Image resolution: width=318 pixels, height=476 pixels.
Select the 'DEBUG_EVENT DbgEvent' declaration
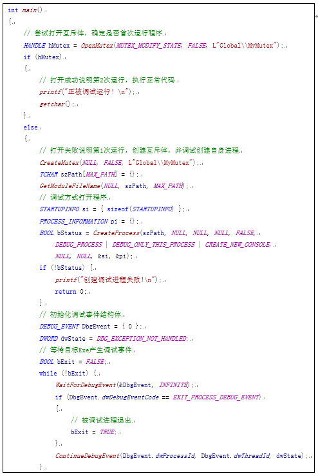[91, 327]
